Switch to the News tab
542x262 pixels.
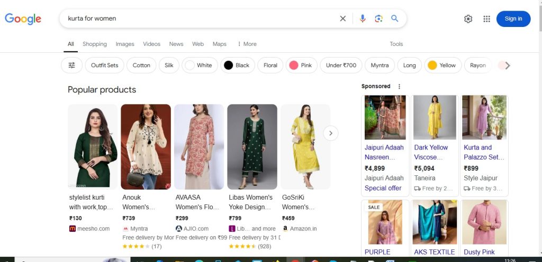pos(176,44)
